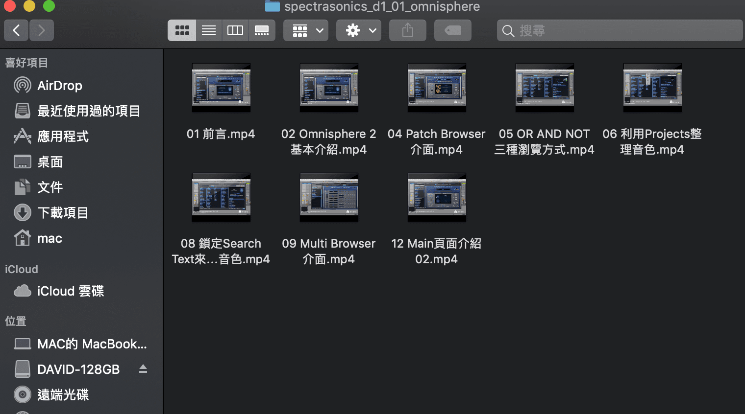Open 最近使用過的項目 in sidebar
The width and height of the screenshot is (745, 414).
pyautogui.click(x=89, y=111)
